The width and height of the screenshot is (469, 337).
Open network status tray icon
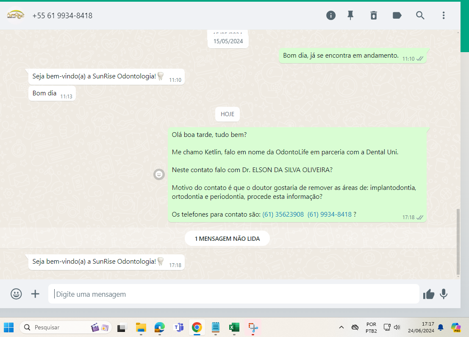click(387, 327)
